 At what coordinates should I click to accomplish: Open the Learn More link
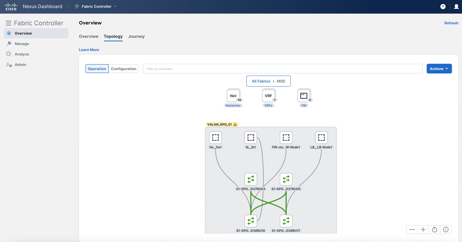point(89,50)
